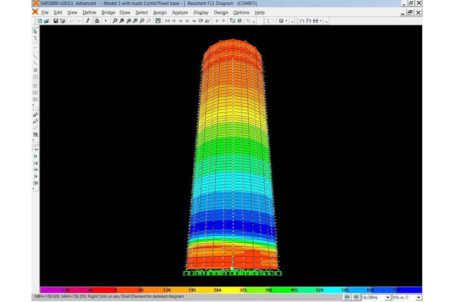Select the pointer tool in left sidebar
Viewport: 453px width, 302px height.
[36, 31]
